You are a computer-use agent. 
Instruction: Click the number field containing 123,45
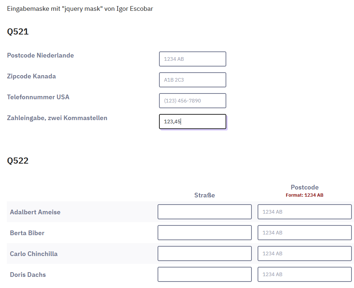(192, 122)
